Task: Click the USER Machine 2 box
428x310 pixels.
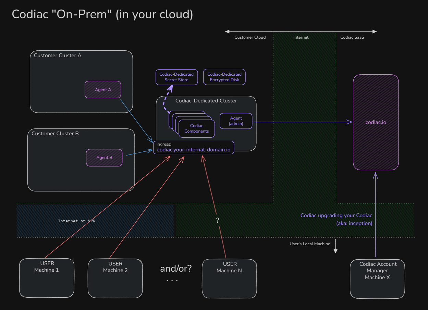Action: (x=115, y=278)
